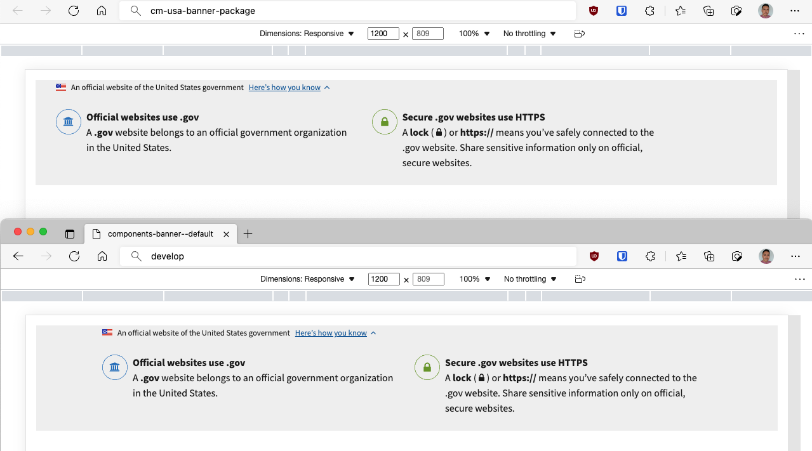
Task: Click the width field 1200 in front window
Action: click(384, 279)
